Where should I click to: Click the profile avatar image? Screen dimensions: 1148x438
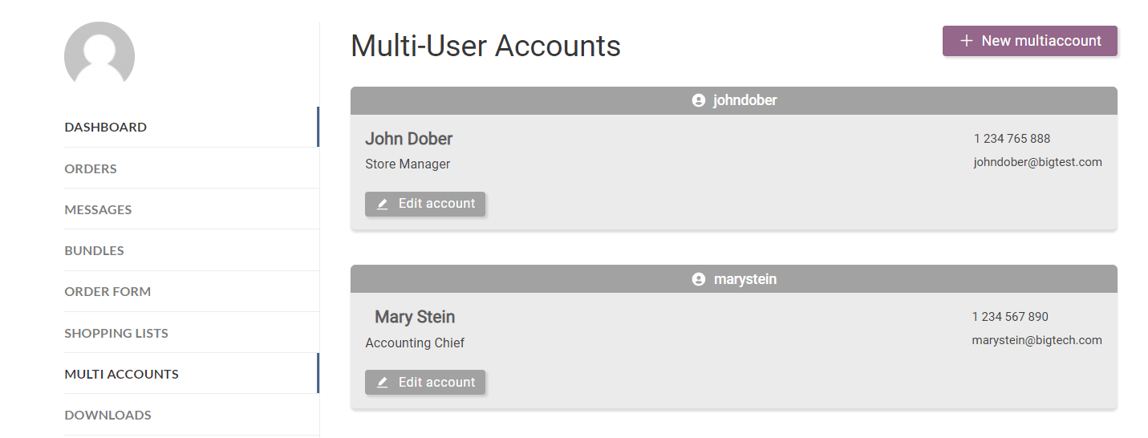[99, 55]
